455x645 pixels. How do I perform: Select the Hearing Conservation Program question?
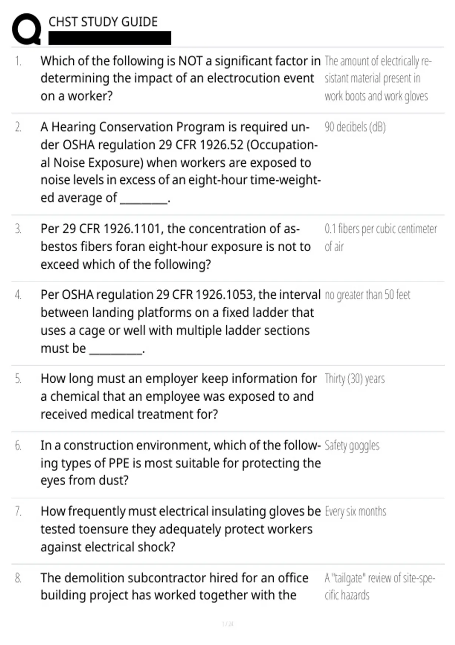(x=181, y=162)
